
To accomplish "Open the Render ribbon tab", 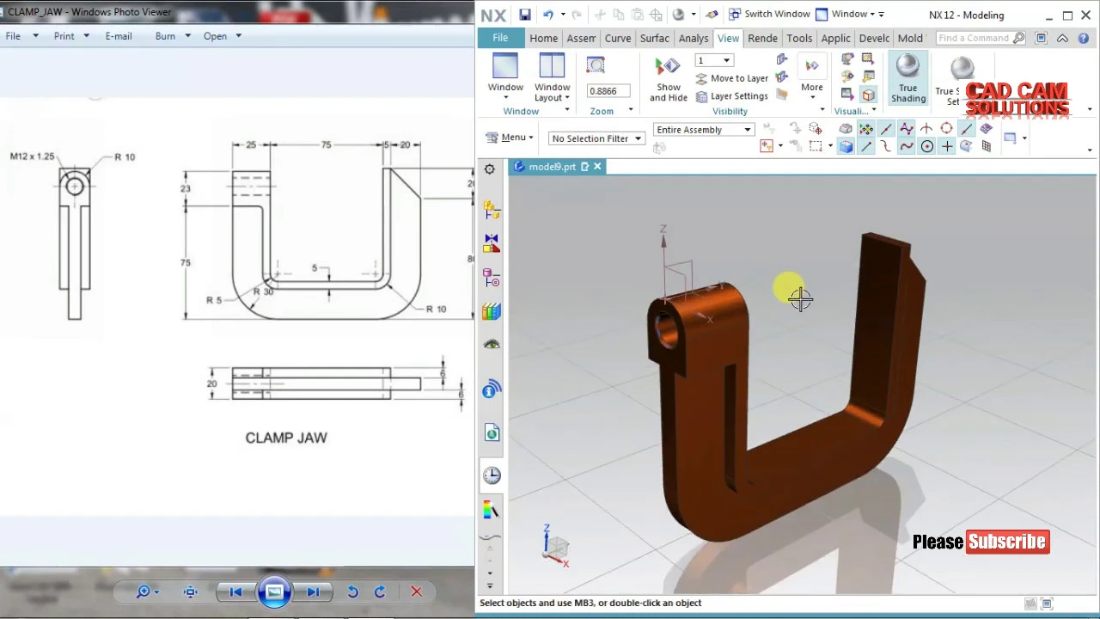I will tap(762, 38).
